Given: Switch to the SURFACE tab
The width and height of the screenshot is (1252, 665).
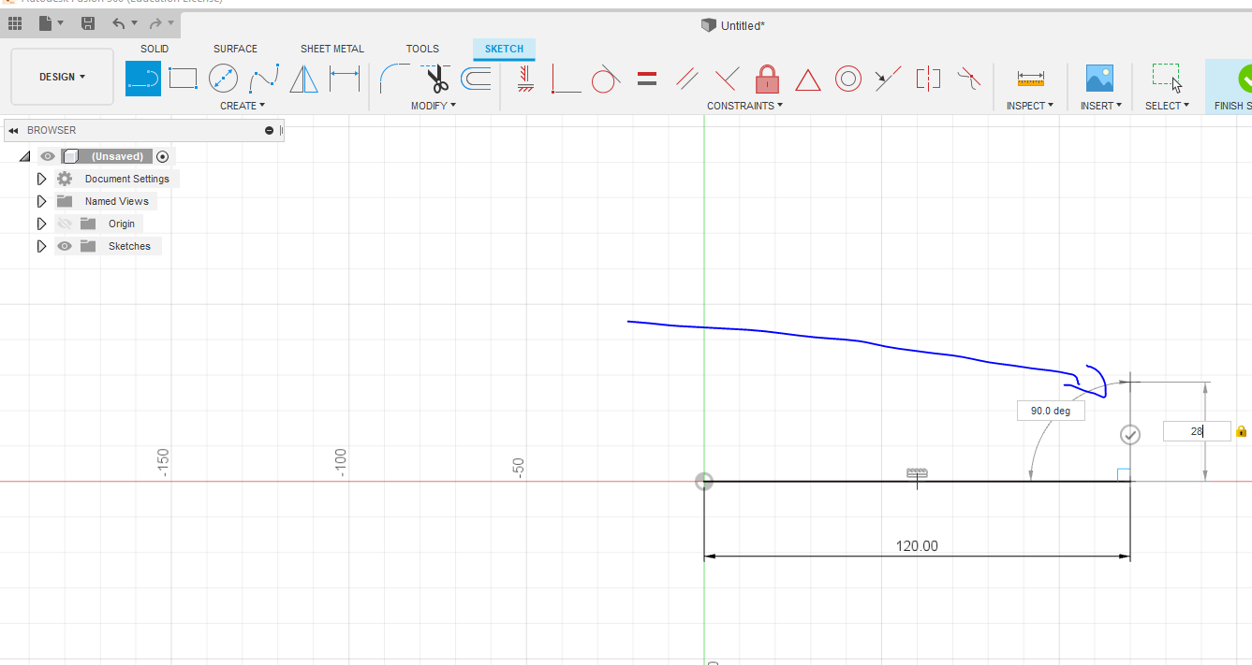Looking at the screenshot, I should coord(235,49).
